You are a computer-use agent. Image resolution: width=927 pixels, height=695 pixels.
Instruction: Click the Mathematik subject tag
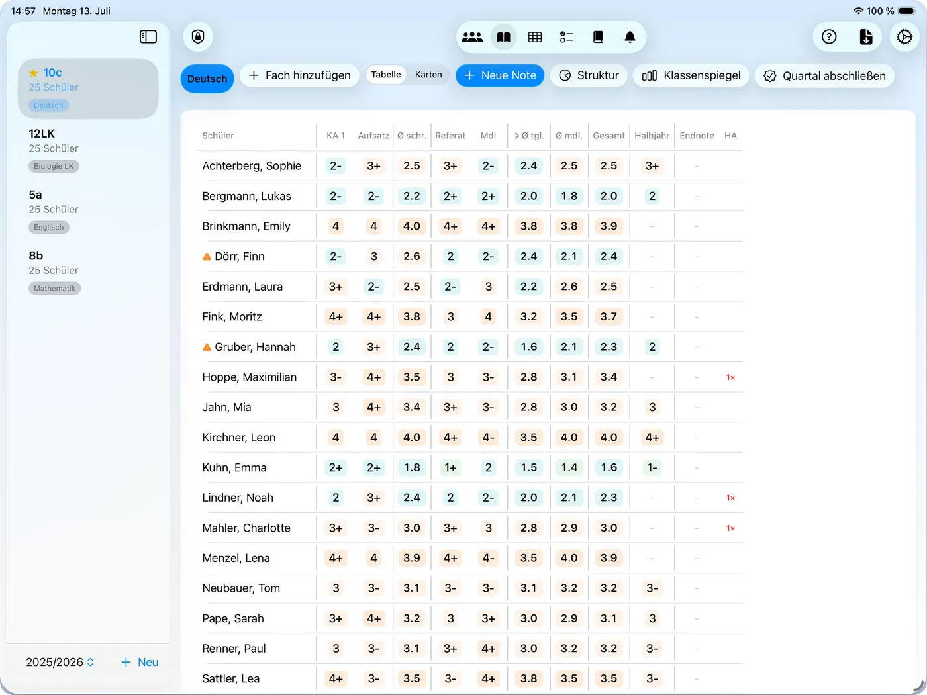54,288
